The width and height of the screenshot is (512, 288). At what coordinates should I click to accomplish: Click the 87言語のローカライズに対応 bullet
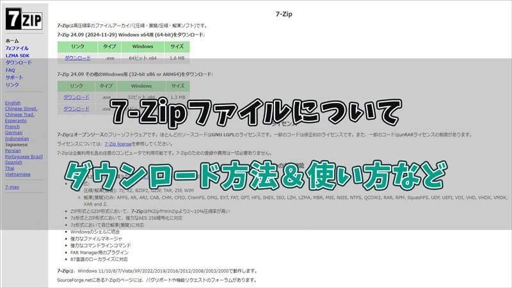99,260
